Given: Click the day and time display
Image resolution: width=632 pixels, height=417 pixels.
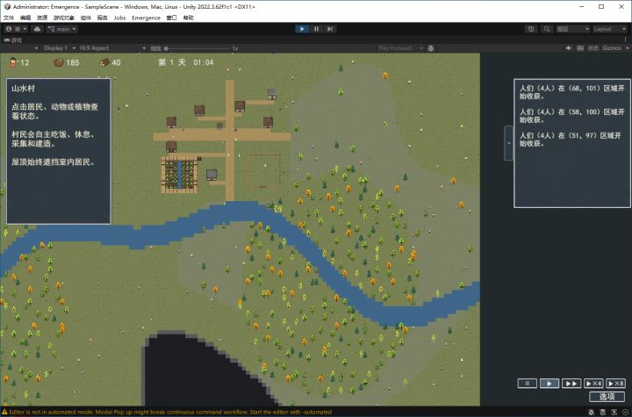Looking at the screenshot, I should tap(186, 62).
